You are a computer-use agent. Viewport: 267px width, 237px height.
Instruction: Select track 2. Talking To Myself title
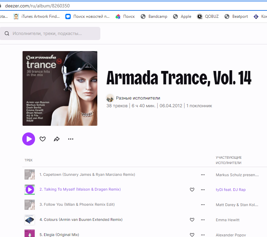(x=80, y=189)
